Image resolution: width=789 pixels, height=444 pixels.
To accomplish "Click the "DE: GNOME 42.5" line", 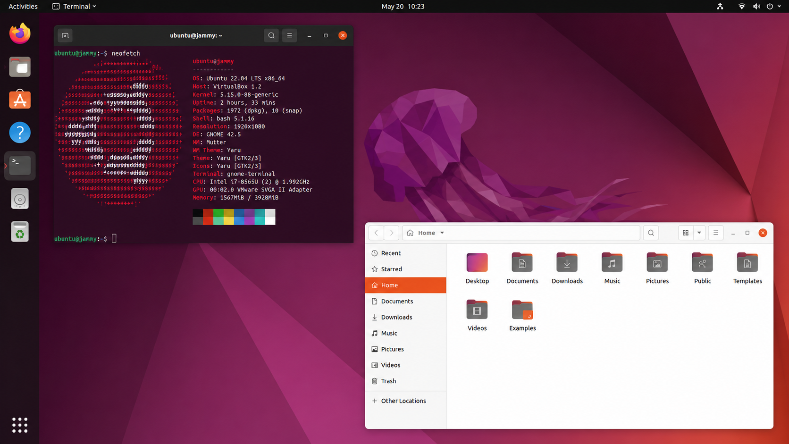I will tap(217, 134).
